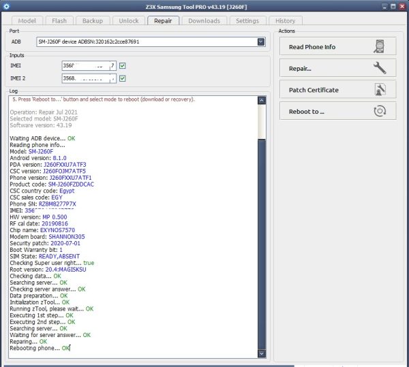Click 'Waiting ADB device... OK' line
409x367 pixels.
42,138
